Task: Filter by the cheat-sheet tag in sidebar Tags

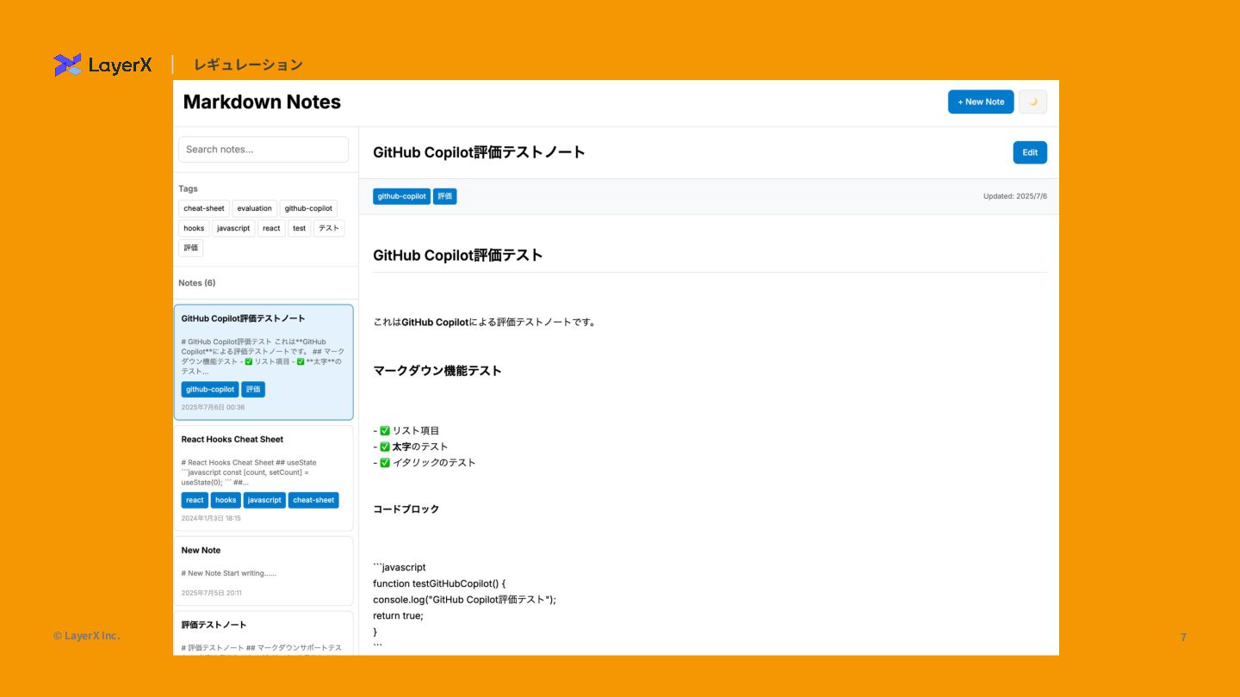Action: pyautogui.click(x=204, y=208)
